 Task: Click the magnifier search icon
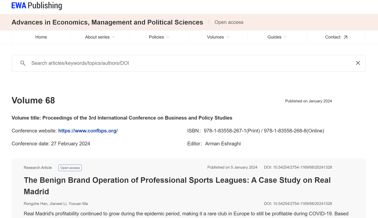click(23, 63)
